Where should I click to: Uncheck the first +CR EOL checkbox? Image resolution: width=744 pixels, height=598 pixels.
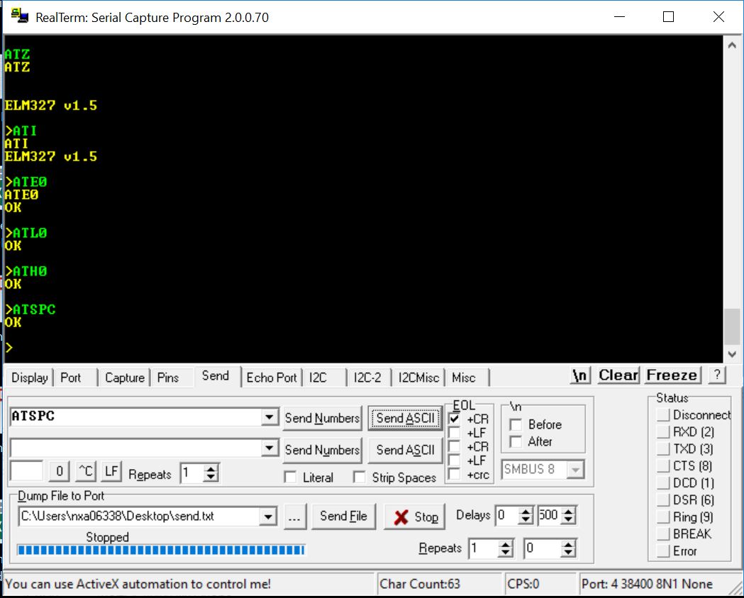(x=455, y=419)
